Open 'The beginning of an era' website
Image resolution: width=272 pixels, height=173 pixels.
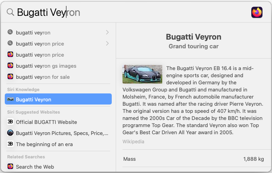pyautogui.click(x=58, y=144)
